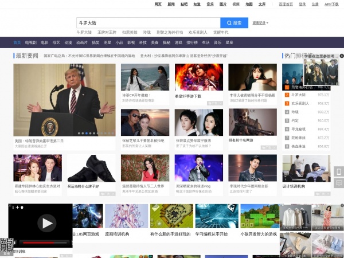344x258 pixels.
Task: Click the 登录 login link
Action: tap(302, 4)
